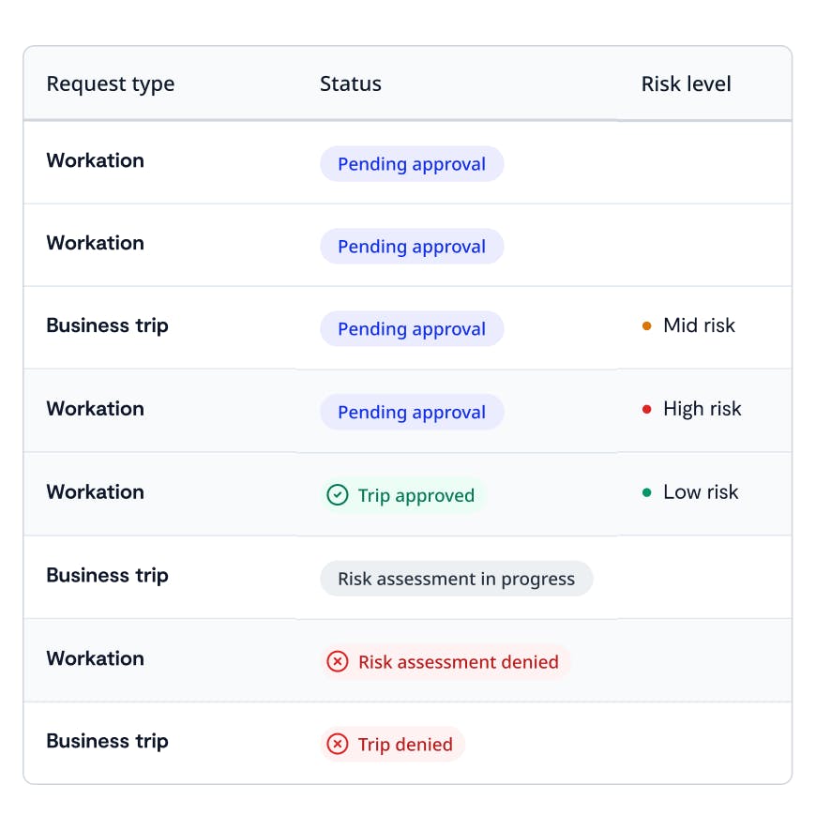This screenshot has width=816, height=830.
Task: Click the Trip denied status text
Action: 405,745
